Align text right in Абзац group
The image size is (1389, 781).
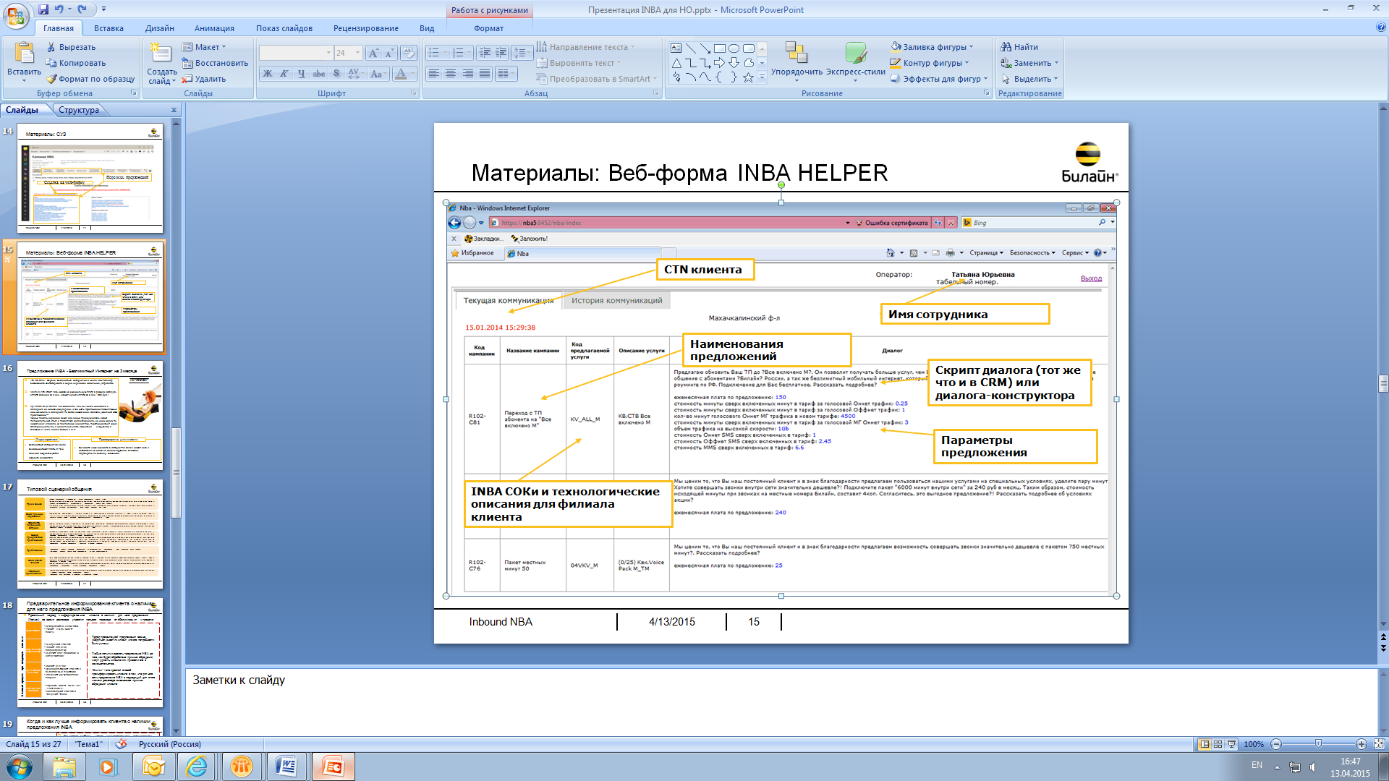467,74
